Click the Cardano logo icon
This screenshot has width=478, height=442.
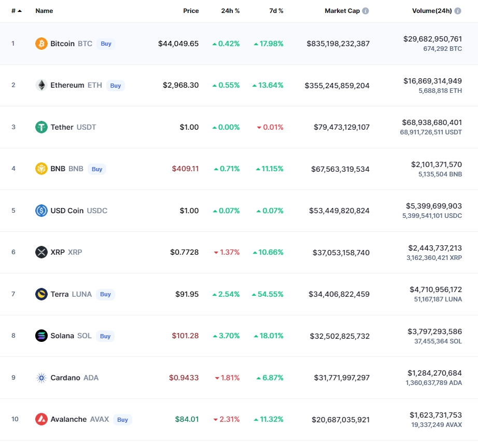[x=41, y=378]
